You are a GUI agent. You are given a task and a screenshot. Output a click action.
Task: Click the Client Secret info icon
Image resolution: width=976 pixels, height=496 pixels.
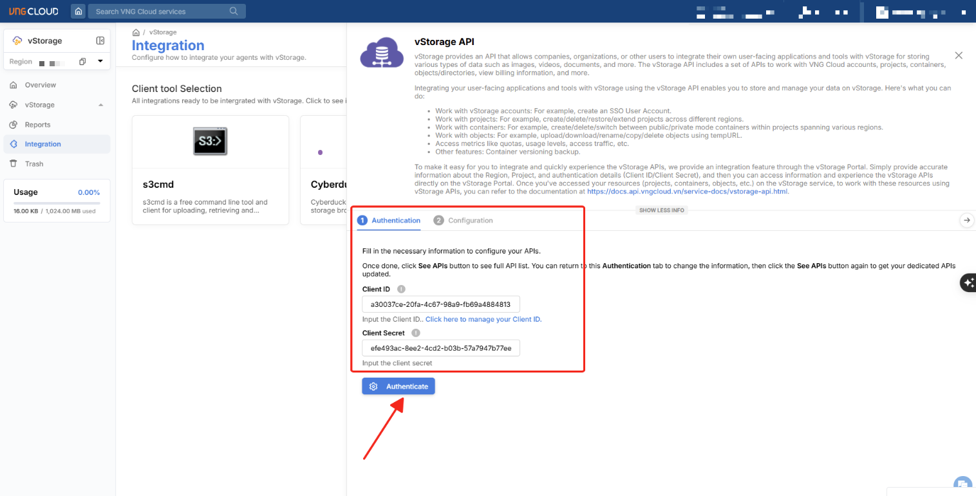coord(415,333)
